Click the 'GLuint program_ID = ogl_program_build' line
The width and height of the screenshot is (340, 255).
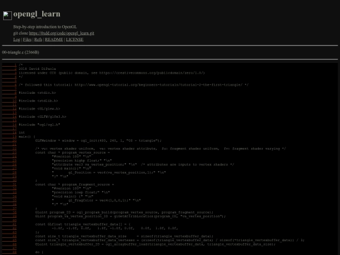(x=124, y=212)
